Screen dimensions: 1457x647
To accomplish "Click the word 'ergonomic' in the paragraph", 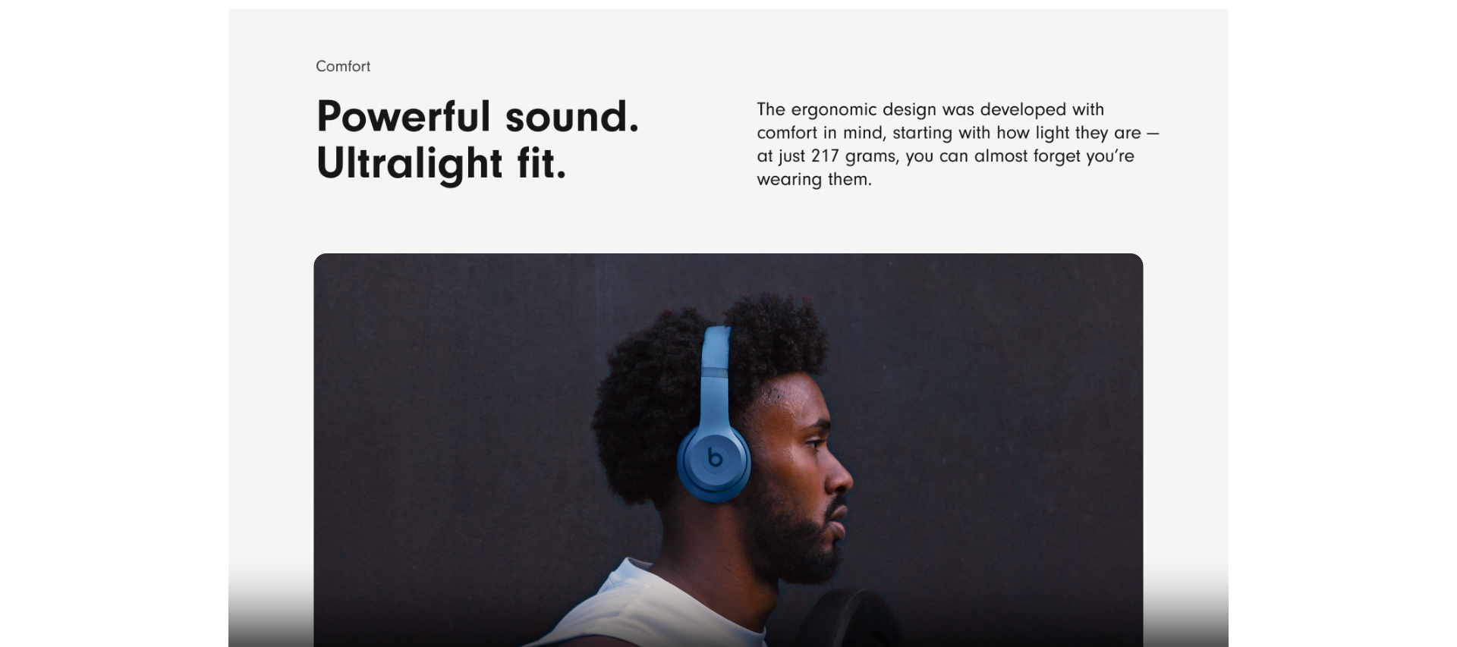I will click(x=834, y=110).
